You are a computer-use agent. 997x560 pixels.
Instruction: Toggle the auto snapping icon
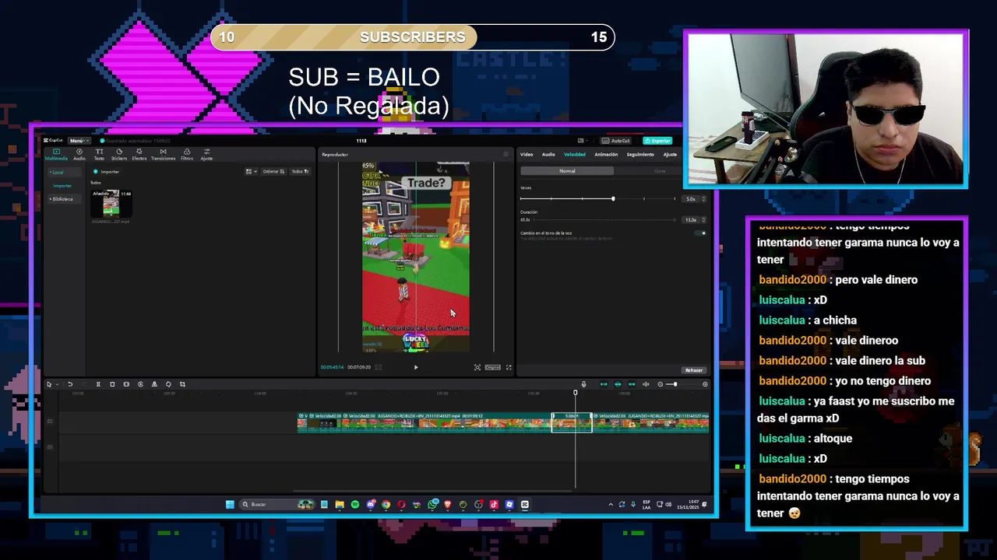click(618, 384)
